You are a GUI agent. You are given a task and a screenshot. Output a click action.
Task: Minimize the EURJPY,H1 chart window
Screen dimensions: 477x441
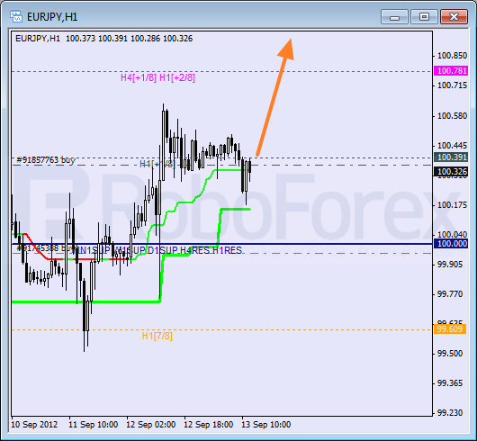click(x=394, y=16)
